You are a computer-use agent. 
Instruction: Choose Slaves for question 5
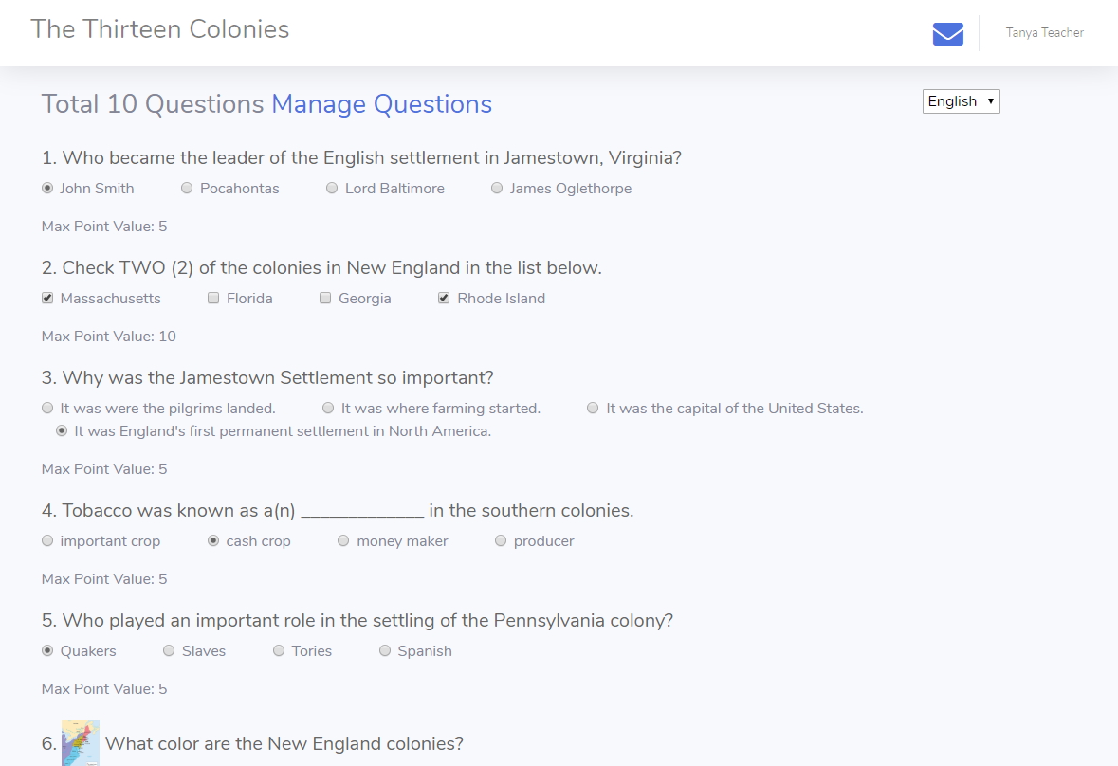(x=169, y=650)
